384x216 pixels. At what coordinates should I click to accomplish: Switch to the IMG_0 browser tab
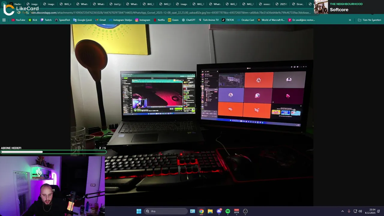[x=165, y=4]
